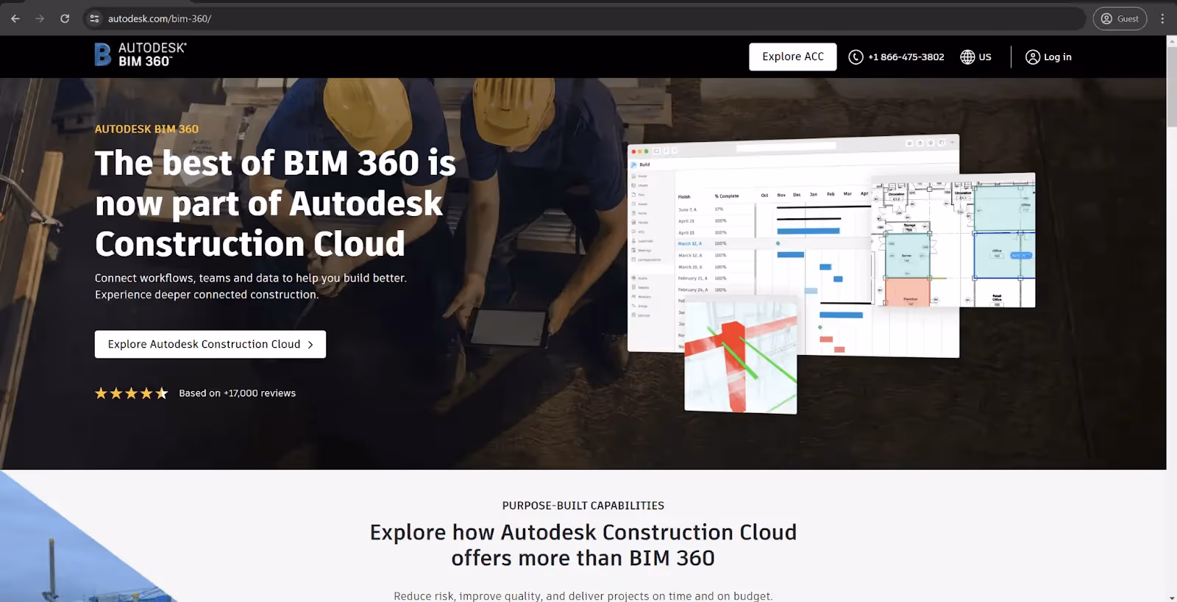Call the +1 866-475-3802 number link
The width and height of the screenshot is (1177, 602).
pos(906,57)
